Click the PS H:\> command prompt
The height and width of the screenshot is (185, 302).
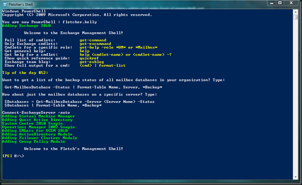point(13,156)
